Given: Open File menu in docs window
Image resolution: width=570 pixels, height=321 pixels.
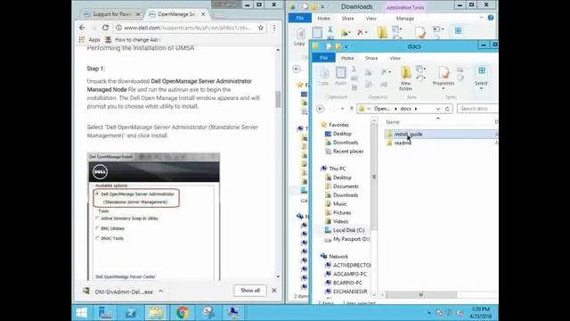Looking at the screenshot, I should tap(323, 58).
